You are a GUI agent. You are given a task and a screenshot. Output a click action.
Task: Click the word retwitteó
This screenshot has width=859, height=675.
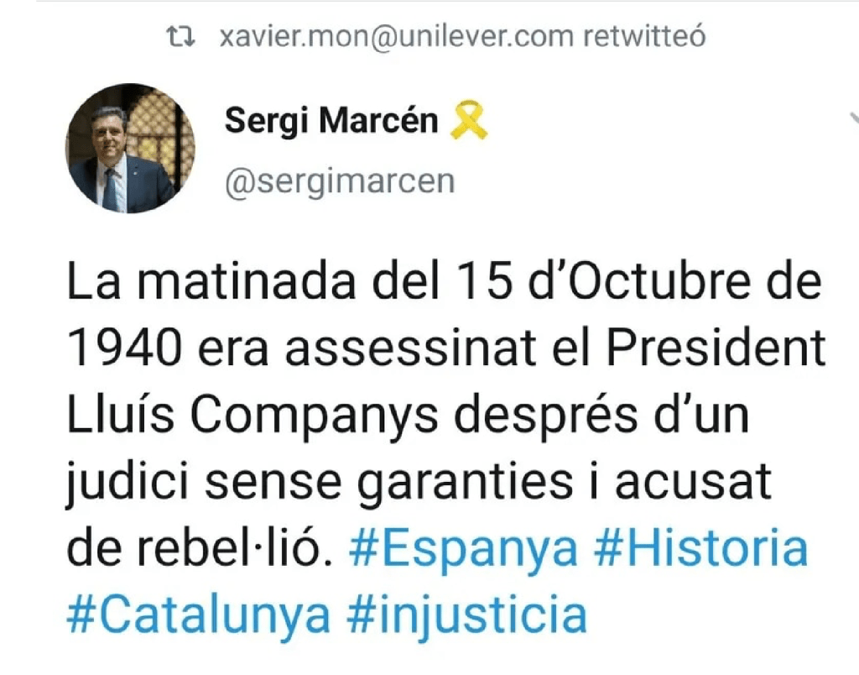click(x=644, y=37)
